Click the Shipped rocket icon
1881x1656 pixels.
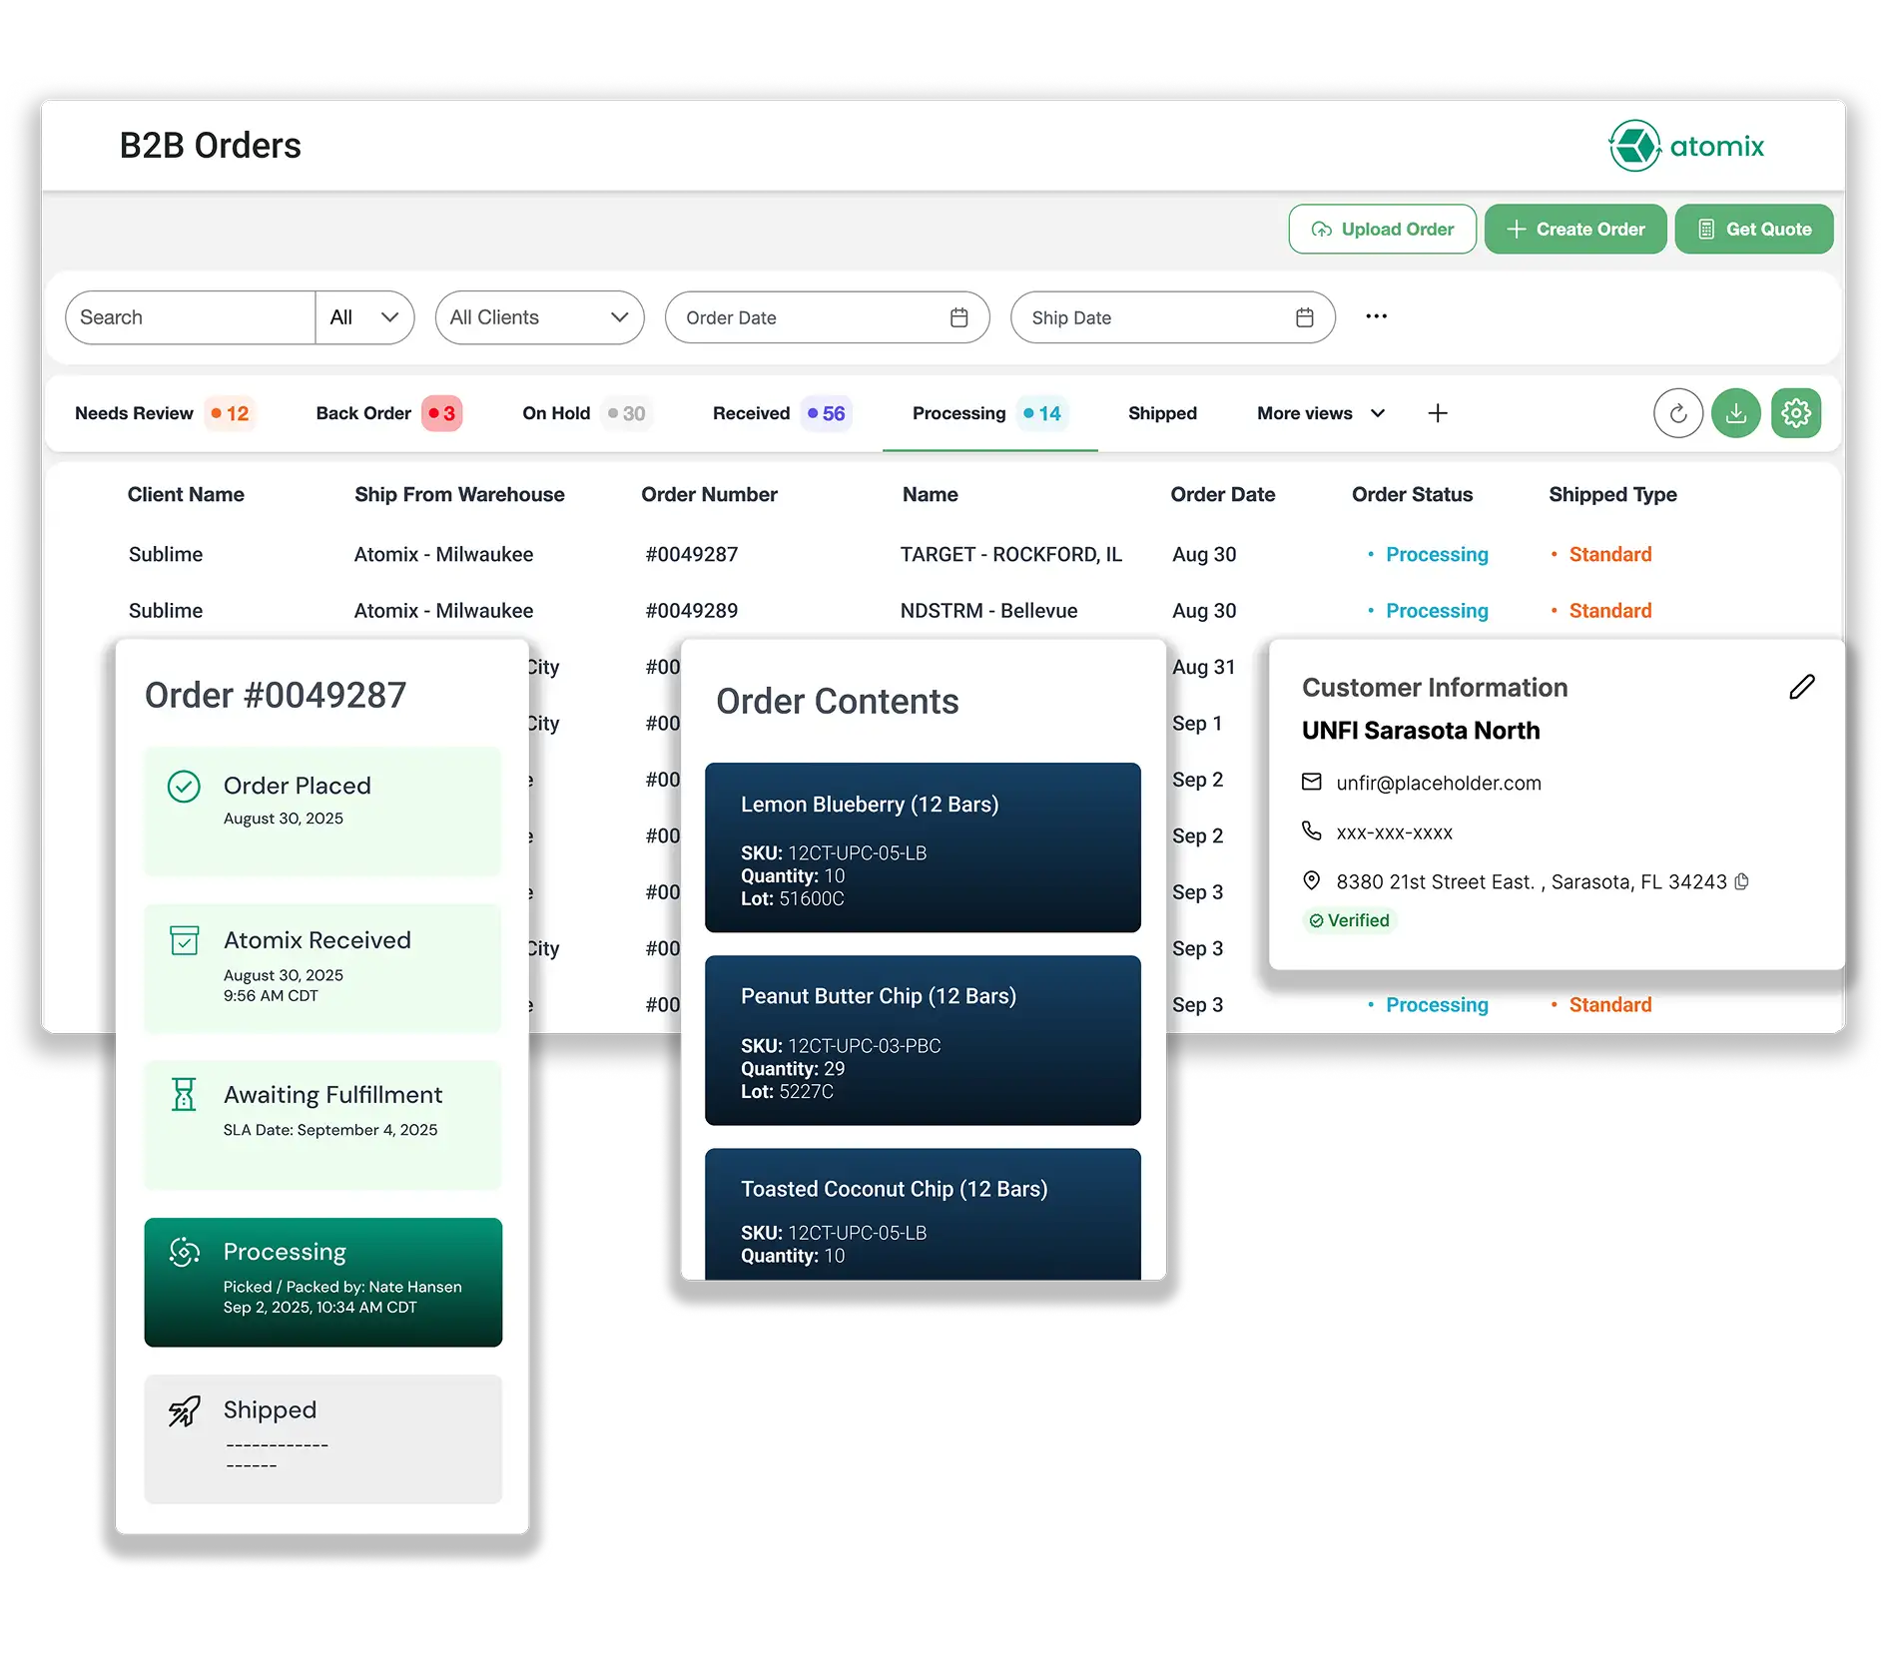coord(184,1410)
